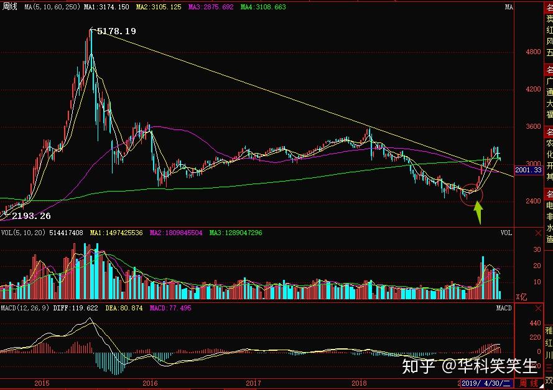553x390 pixels.
Task: Click the 5178.19 peak price label
Action: coord(116,30)
